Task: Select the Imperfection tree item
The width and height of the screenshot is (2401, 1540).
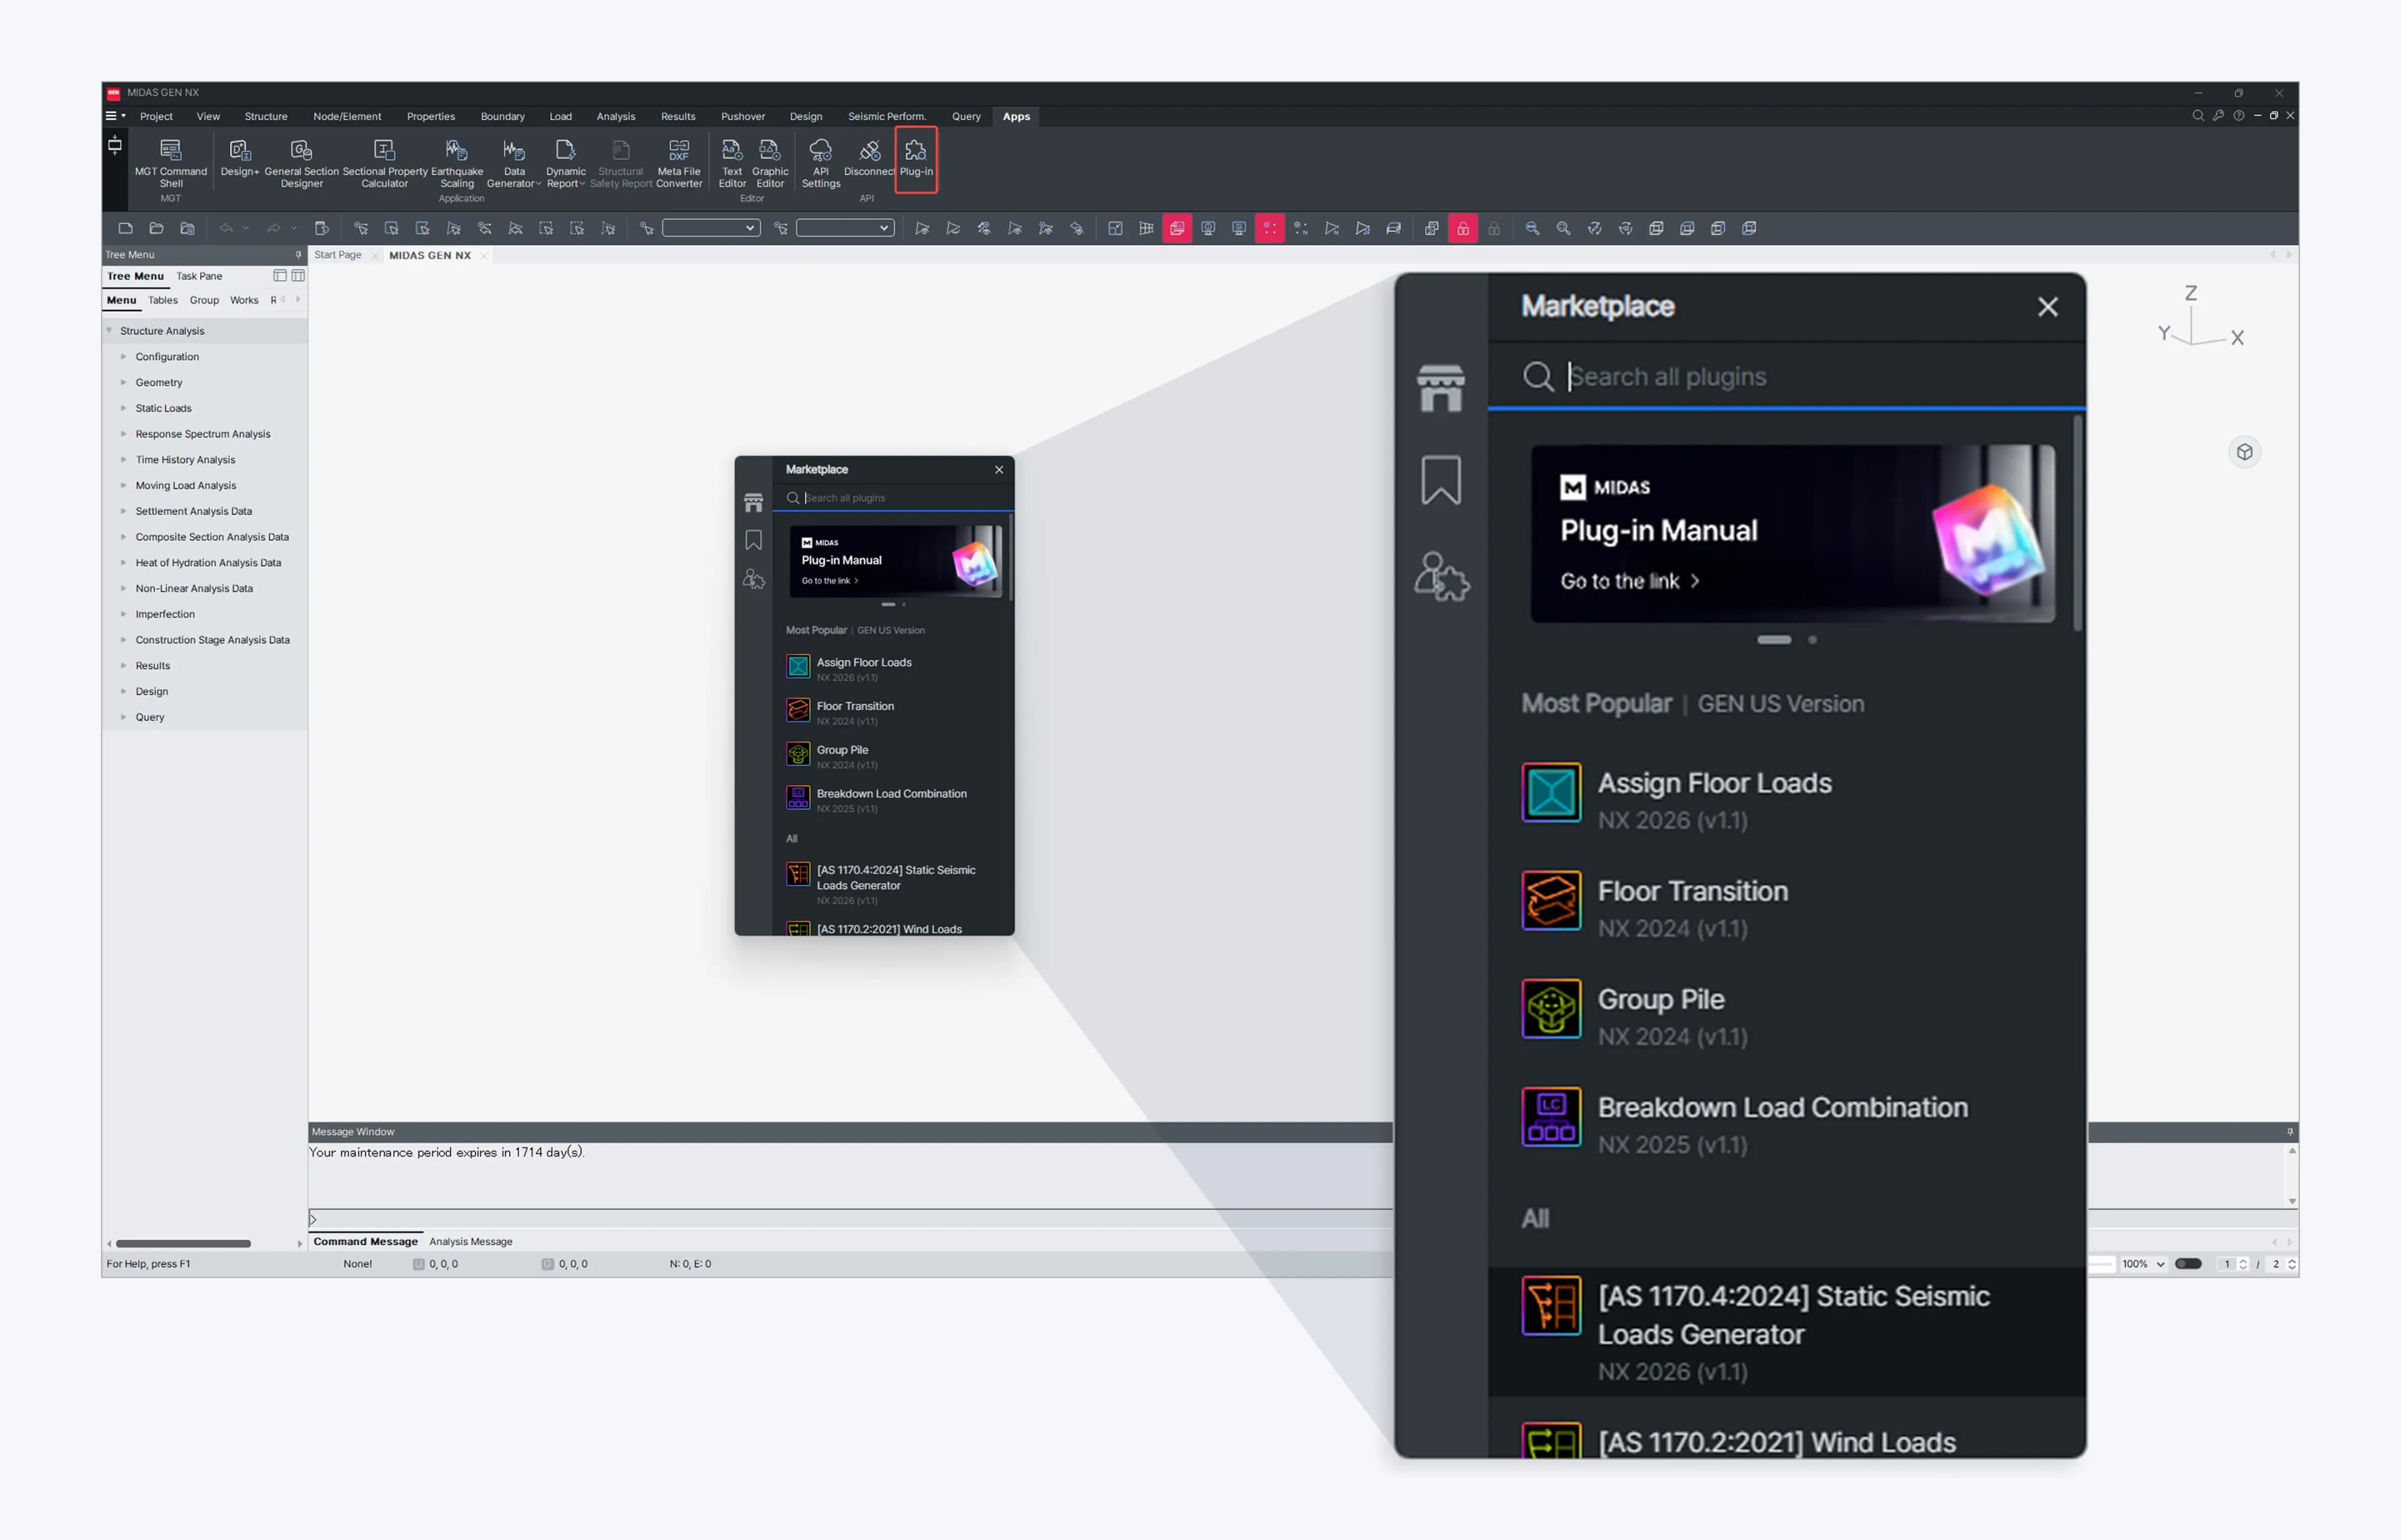Action: point(165,615)
